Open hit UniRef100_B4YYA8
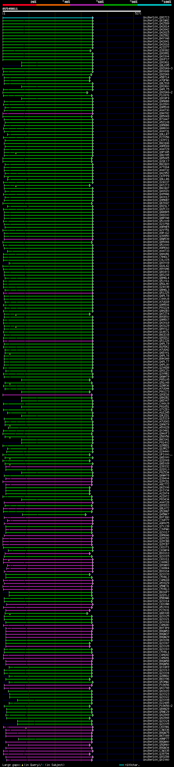Screen dimensions: 174x767 pos(156,38)
